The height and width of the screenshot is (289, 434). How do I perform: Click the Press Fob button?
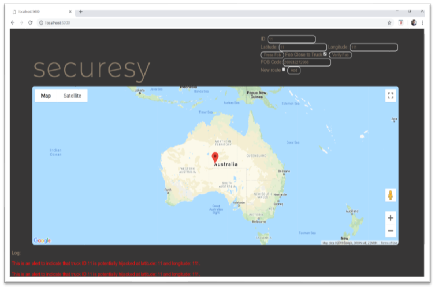coord(272,55)
